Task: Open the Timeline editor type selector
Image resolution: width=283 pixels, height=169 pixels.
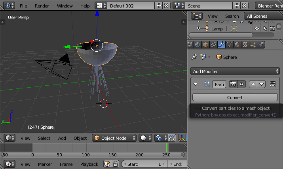Action: (x=9, y=164)
